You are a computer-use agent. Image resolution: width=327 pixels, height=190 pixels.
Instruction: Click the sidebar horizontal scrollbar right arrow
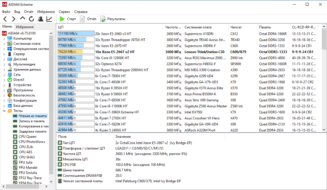46,187
